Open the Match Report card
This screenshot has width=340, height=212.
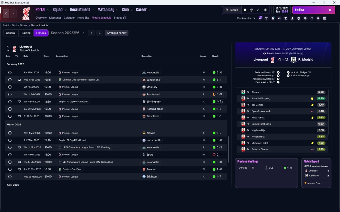click(x=316, y=173)
